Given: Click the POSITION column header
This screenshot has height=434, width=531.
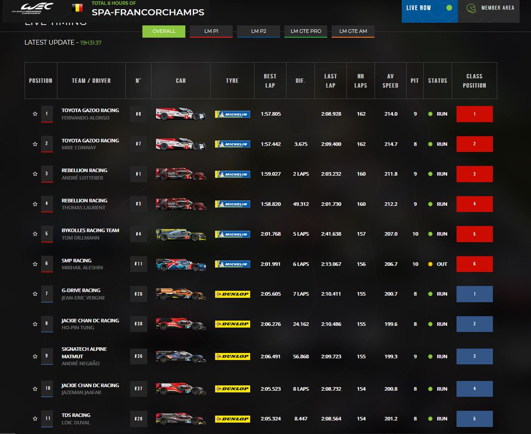Looking at the screenshot, I should click(41, 81).
